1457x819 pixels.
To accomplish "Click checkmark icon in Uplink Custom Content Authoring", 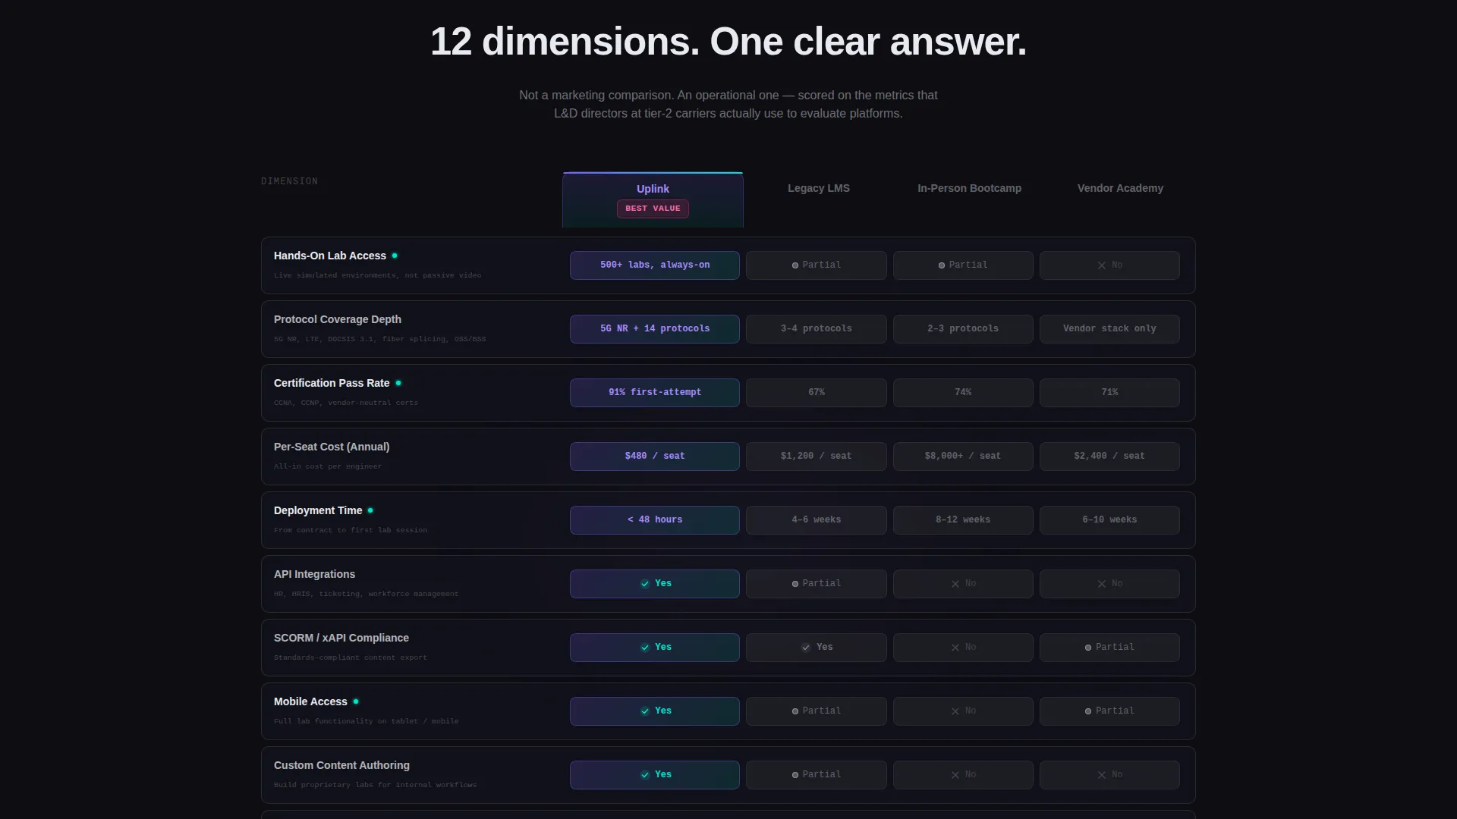I will [x=645, y=775].
